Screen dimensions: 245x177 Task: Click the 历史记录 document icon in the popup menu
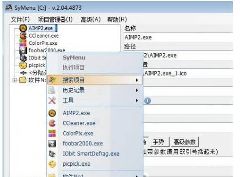point(52,90)
